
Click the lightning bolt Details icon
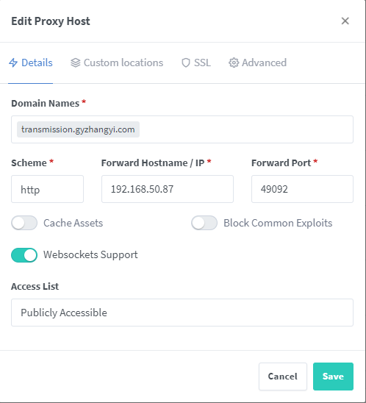[13, 63]
